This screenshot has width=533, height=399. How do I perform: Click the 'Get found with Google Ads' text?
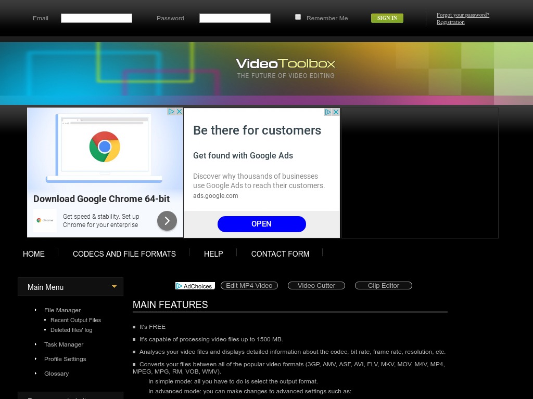point(243,155)
